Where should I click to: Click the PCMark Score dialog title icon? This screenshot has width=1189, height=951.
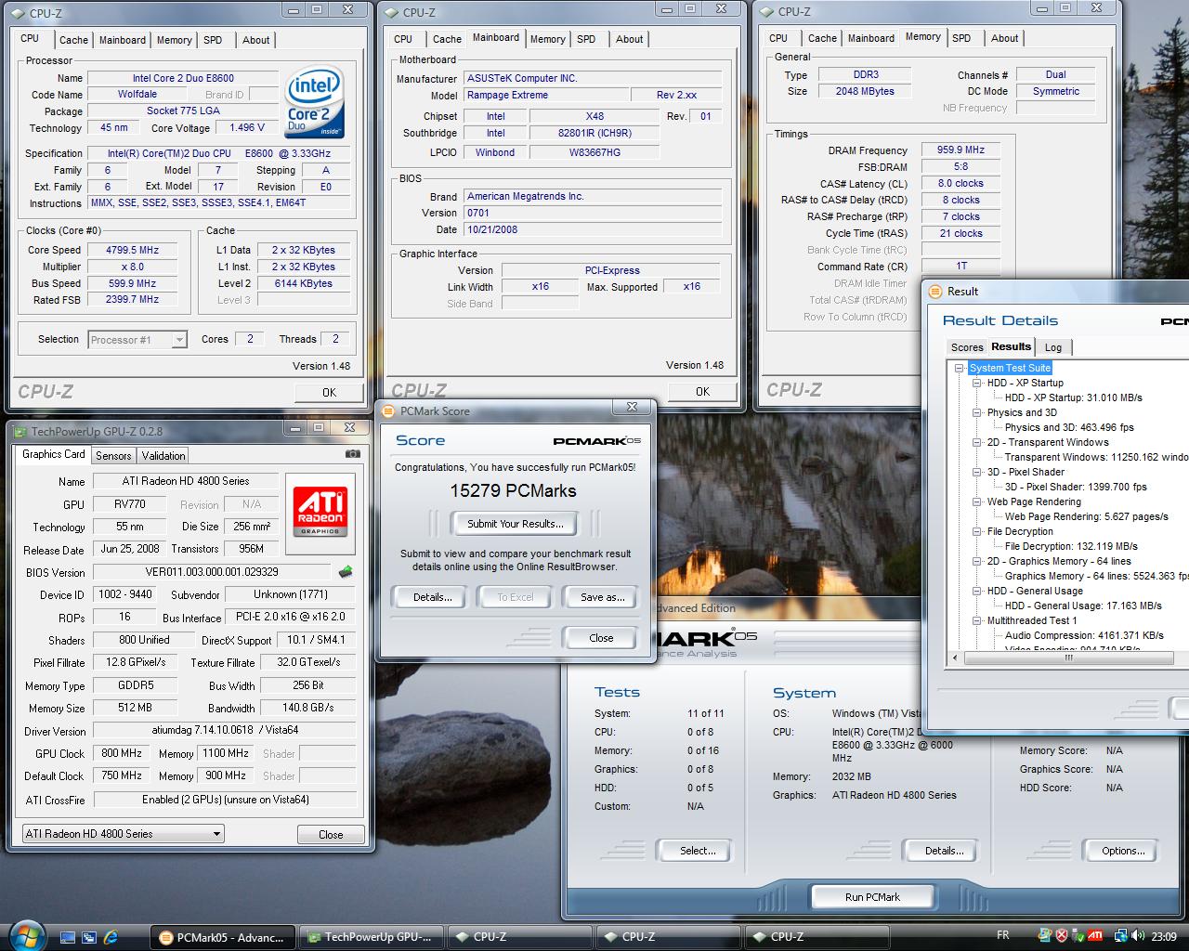point(390,410)
